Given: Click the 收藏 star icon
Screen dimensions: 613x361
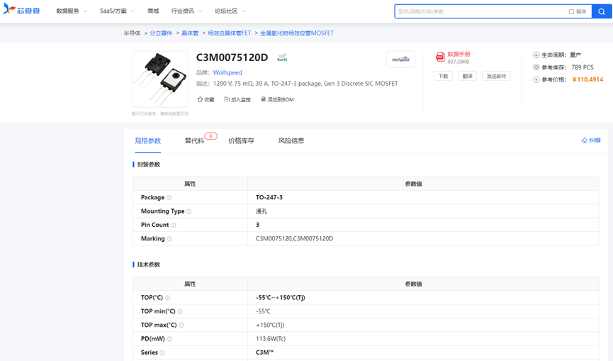Looking at the screenshot, I should point(200,99).
